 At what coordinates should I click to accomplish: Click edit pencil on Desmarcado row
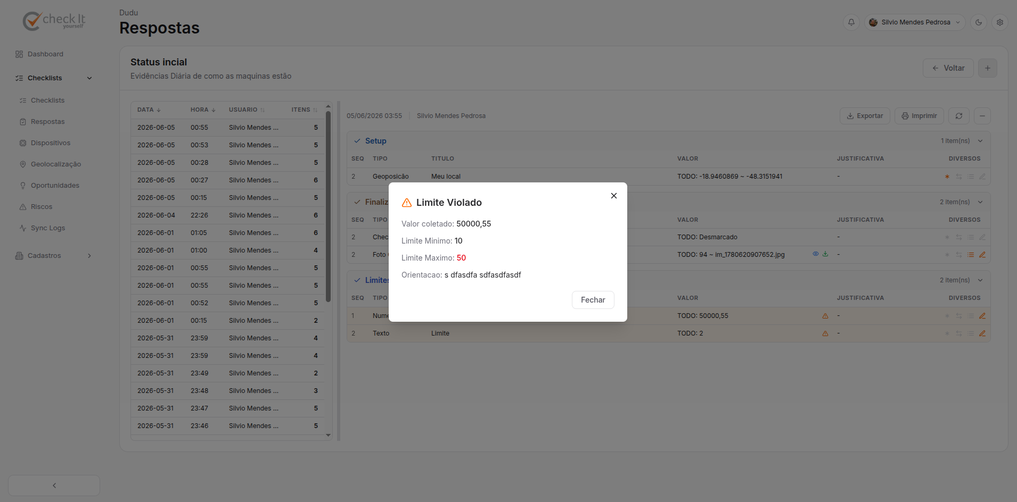982,237
